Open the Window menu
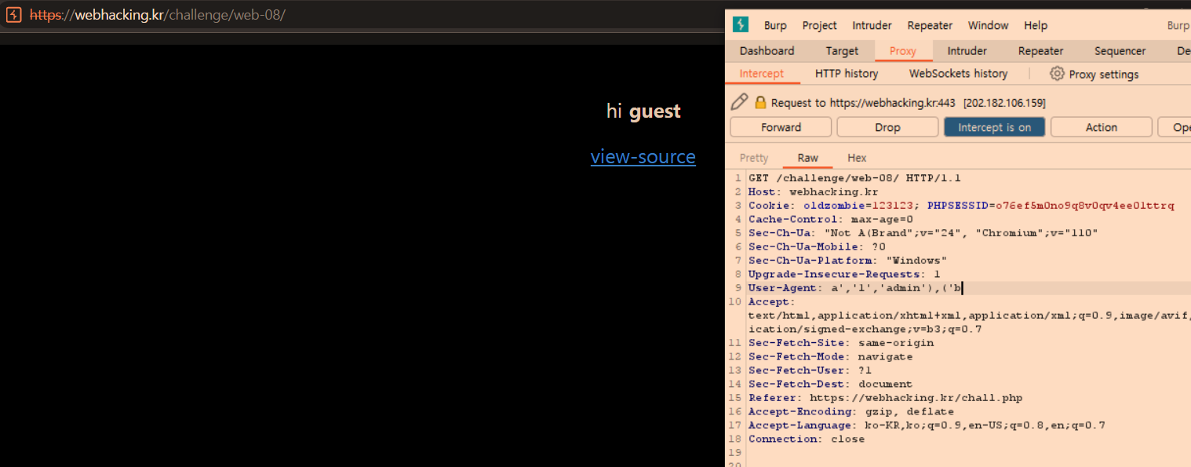This screenshot has width=1191, height=467. coord(988,25)
